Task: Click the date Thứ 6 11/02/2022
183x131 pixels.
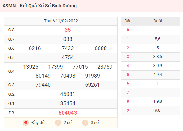Action: point(61,21)
